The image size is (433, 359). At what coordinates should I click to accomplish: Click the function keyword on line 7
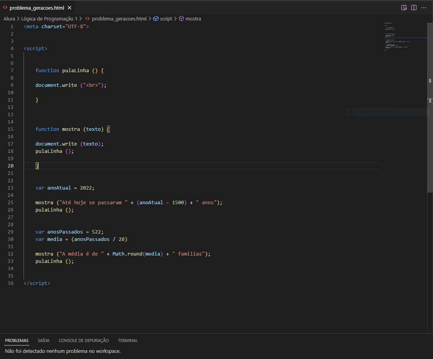pos(47,70)
